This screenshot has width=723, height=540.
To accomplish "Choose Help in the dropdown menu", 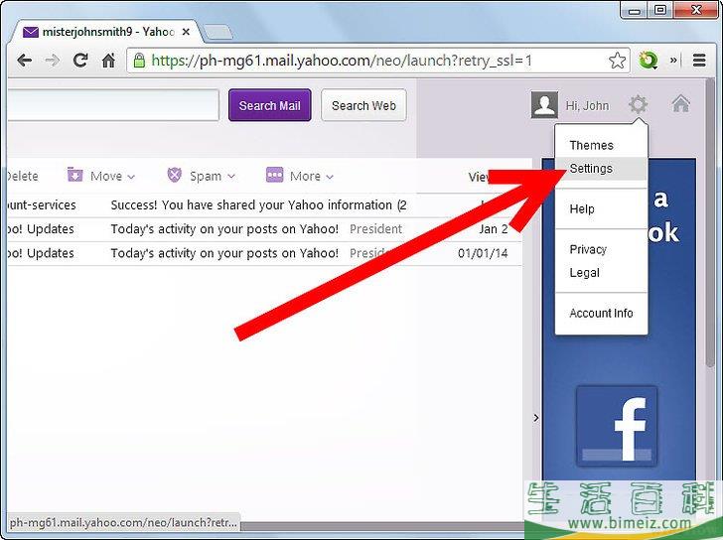I will [582, 209].
